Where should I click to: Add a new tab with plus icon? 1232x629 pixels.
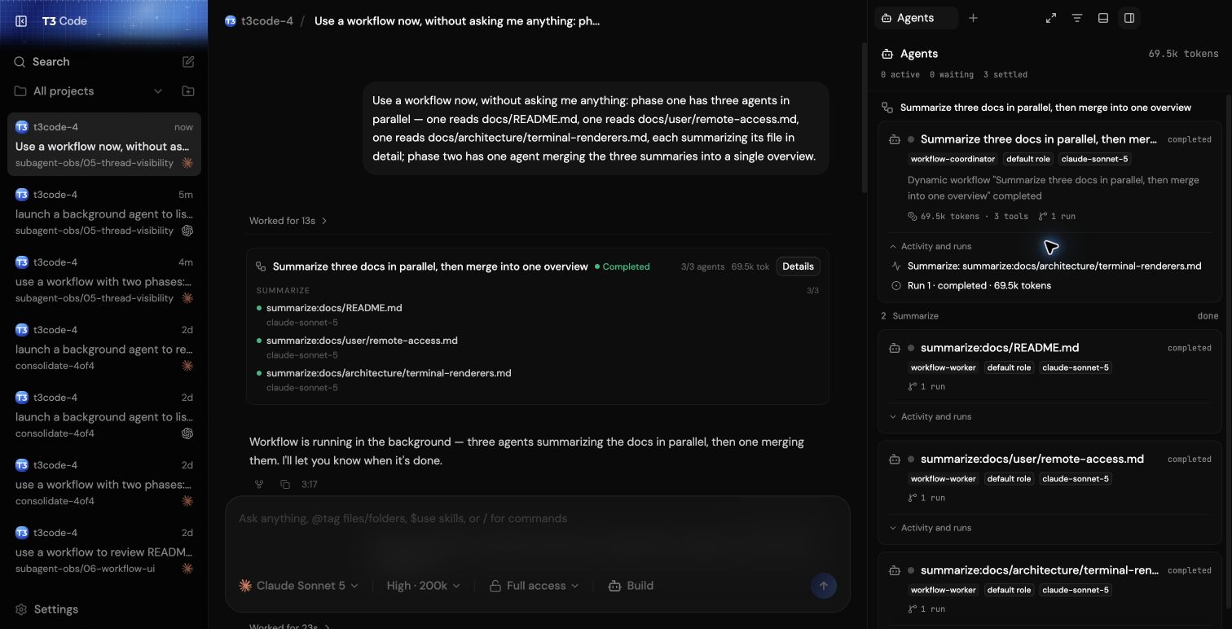tap(973, 18)
